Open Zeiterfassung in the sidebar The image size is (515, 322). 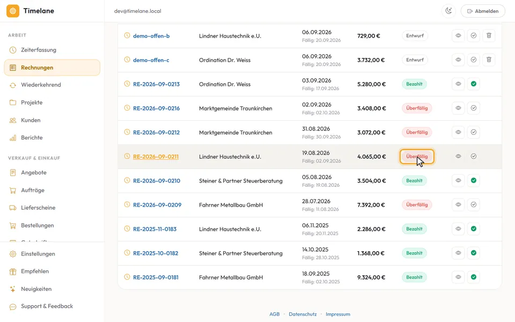click(52, 50)
